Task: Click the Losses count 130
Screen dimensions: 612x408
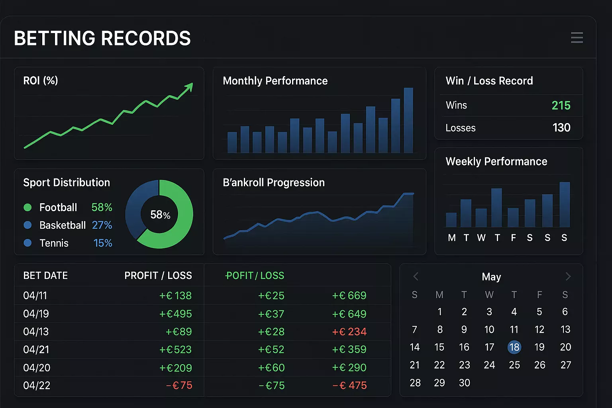Action: pos(561,127)
